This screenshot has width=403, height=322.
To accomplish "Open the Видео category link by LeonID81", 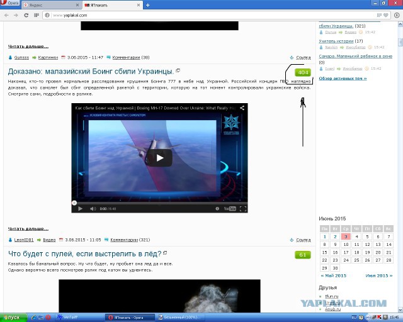I will 49,240.
